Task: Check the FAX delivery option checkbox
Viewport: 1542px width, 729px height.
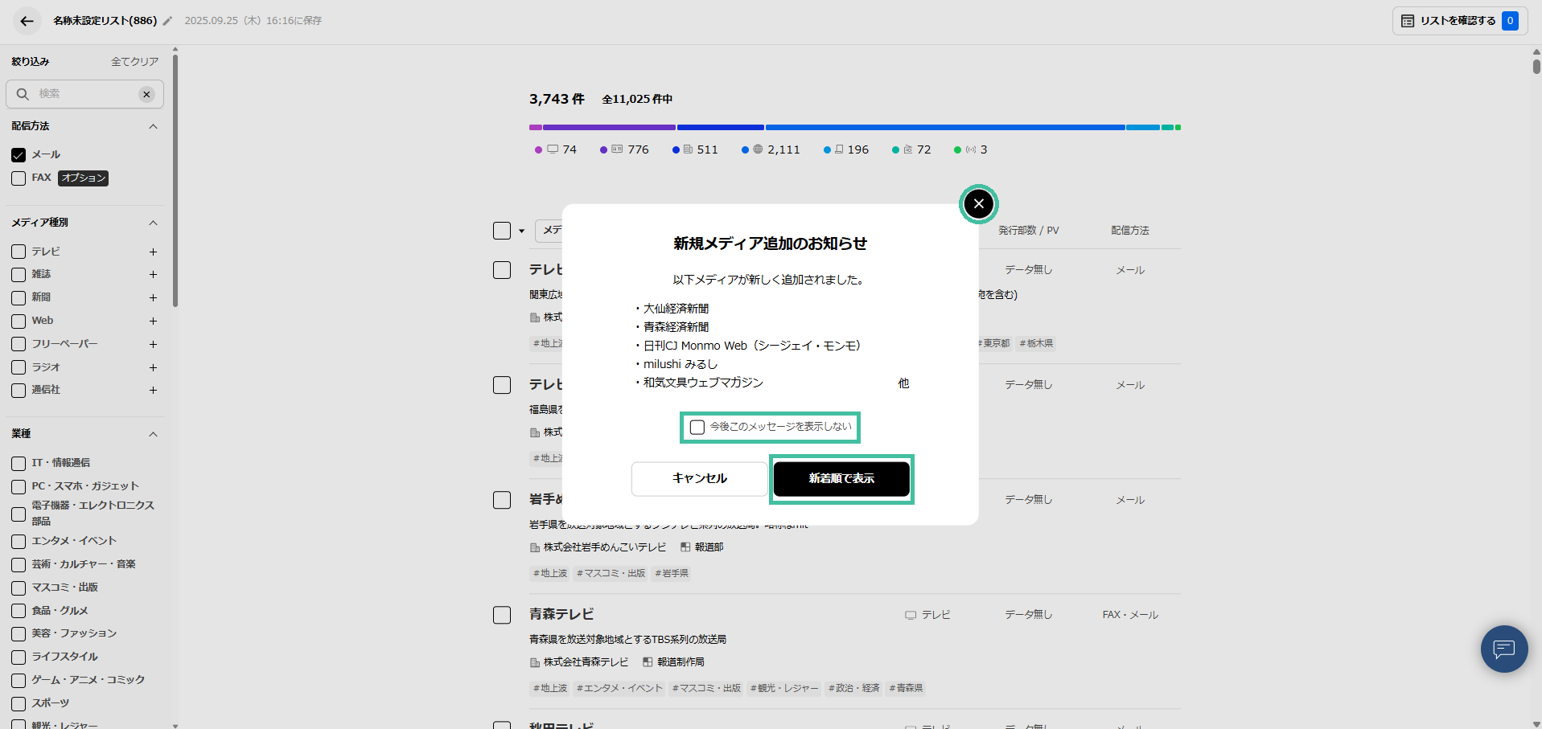Action: (18, 178)
